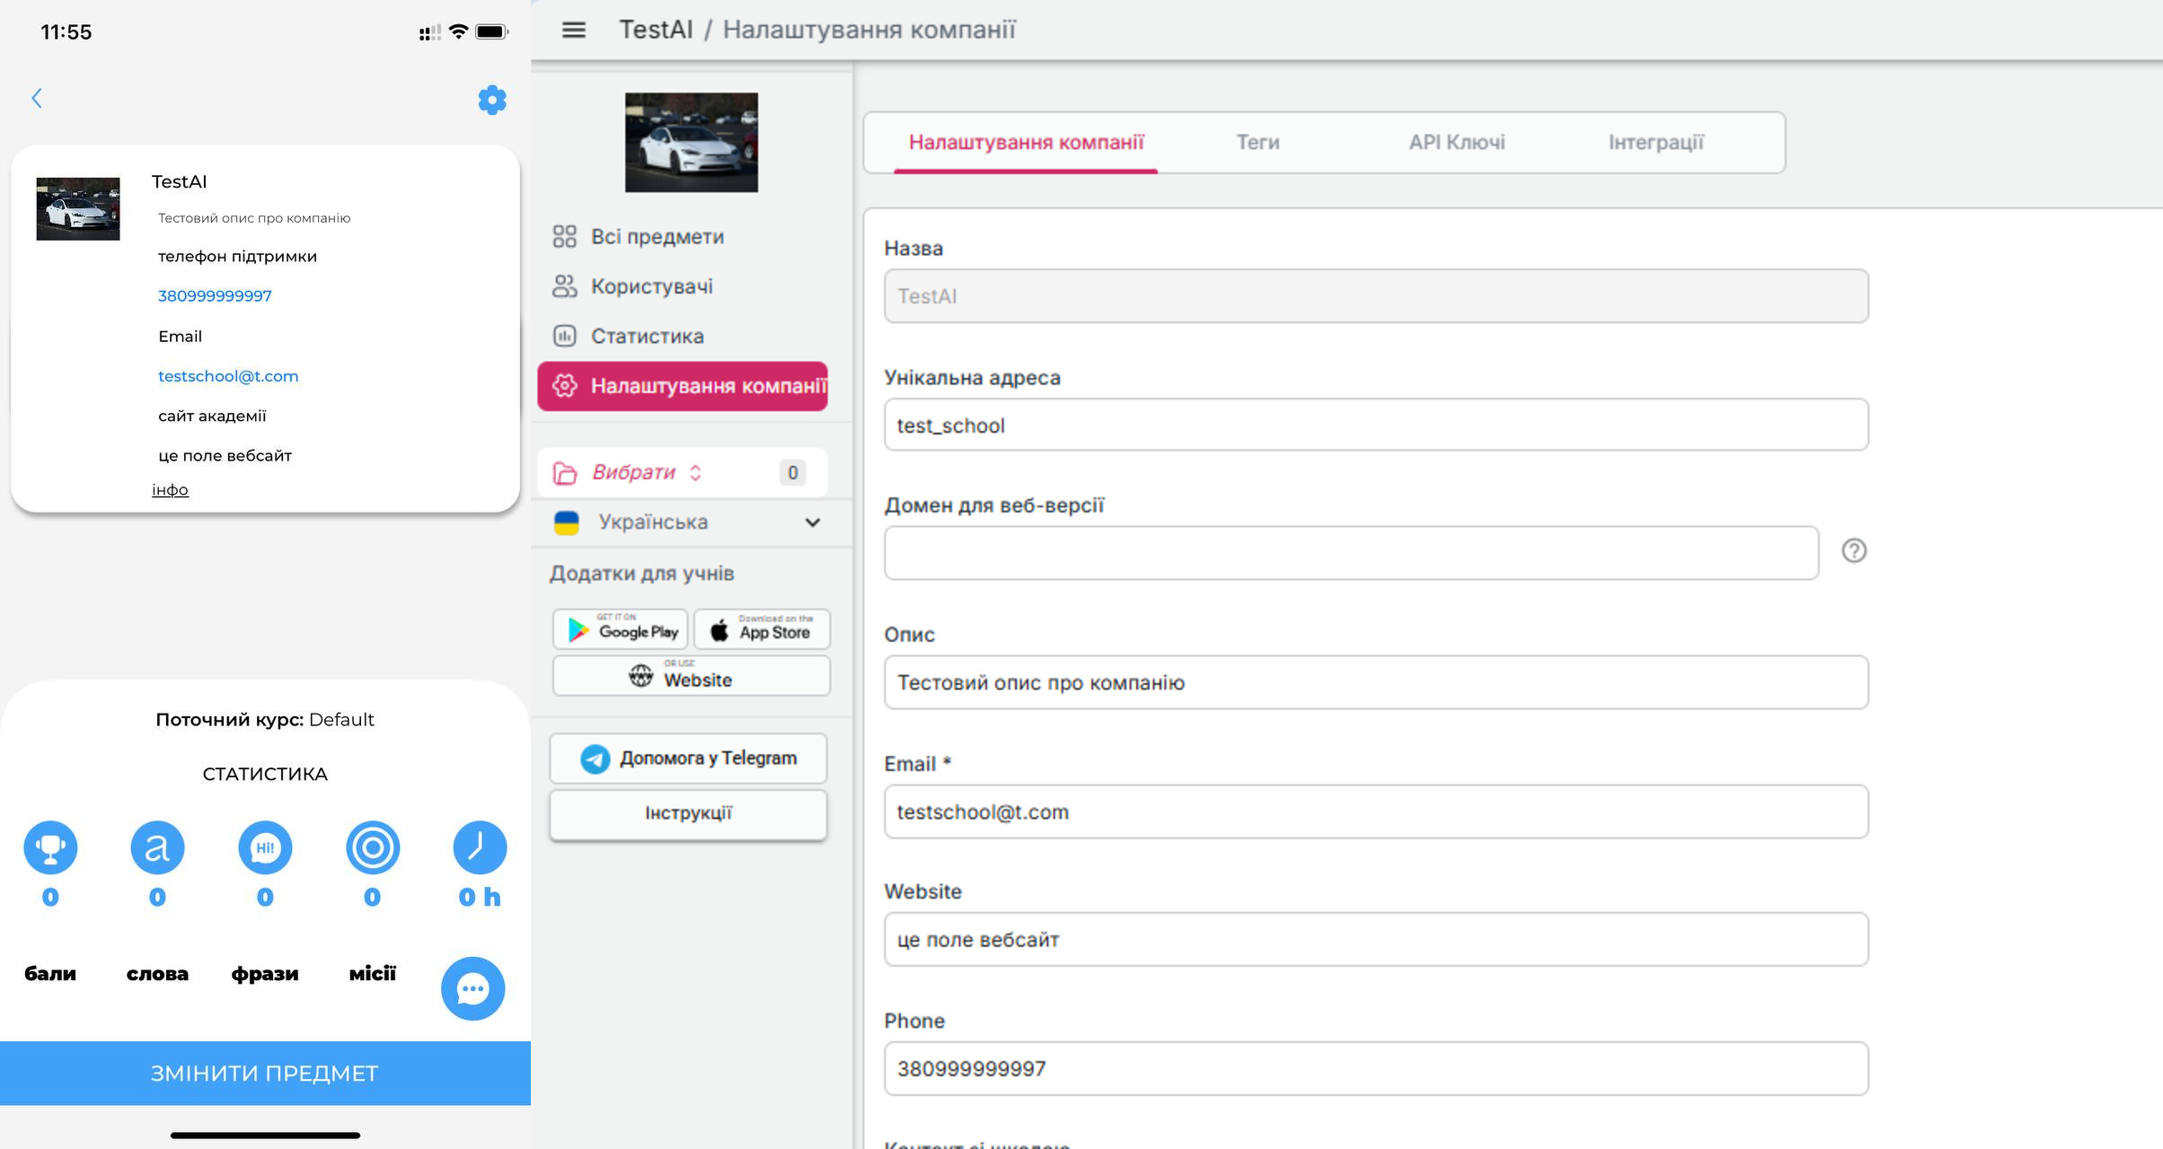The height and width of the screenshot is (1149, 2163).
Task: Open settings gear in mobile app
Action: point(491,100)
